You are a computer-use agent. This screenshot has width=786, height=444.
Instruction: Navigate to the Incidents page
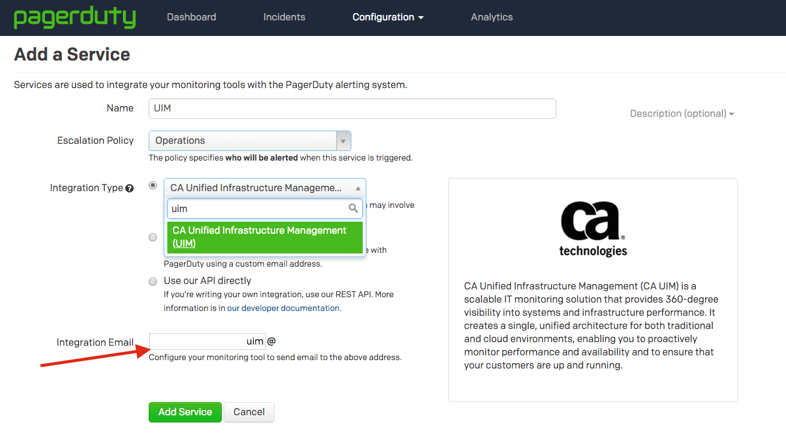tap(284, 17)
